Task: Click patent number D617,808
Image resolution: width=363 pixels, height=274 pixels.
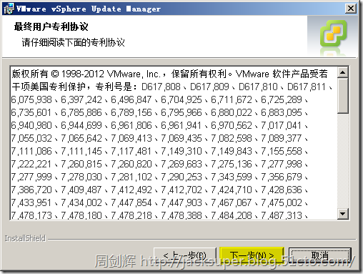Action: click(161, 87)
